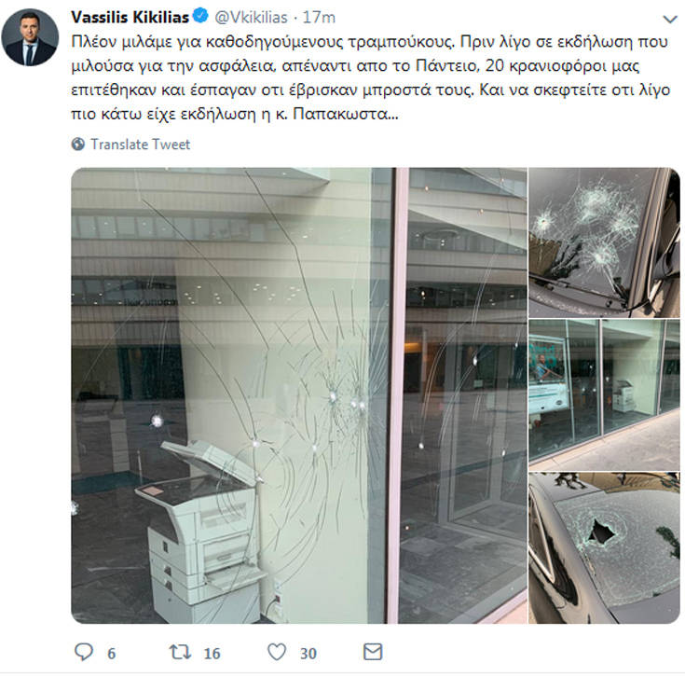685x677 pixels.
Task: View the smashed rear car window photo
Action: point(604,547)
